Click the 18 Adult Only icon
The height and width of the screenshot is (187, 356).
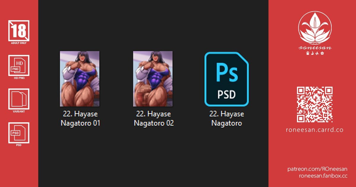(19, 31)
